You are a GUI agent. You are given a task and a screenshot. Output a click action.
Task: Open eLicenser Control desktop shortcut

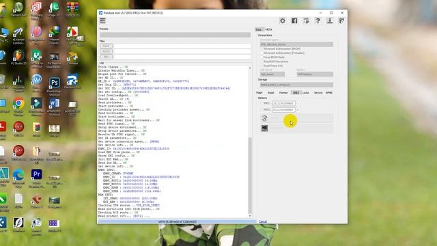pyautogui.click(x=18, y=36)
